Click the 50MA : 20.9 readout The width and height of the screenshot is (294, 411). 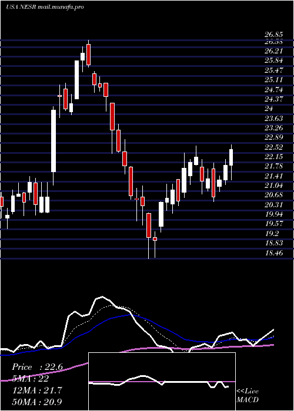coord(37,402)
